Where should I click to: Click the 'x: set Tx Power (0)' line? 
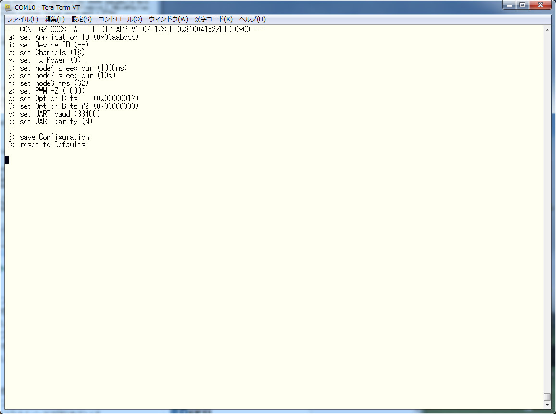pos(44,60)
